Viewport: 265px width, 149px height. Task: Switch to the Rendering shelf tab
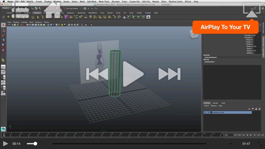pyautogui.click(x=81, y=13)
